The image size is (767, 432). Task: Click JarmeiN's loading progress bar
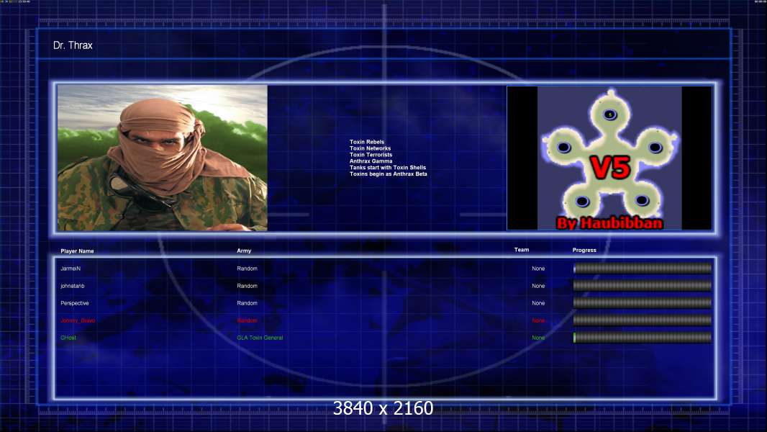tap(643, 268)
